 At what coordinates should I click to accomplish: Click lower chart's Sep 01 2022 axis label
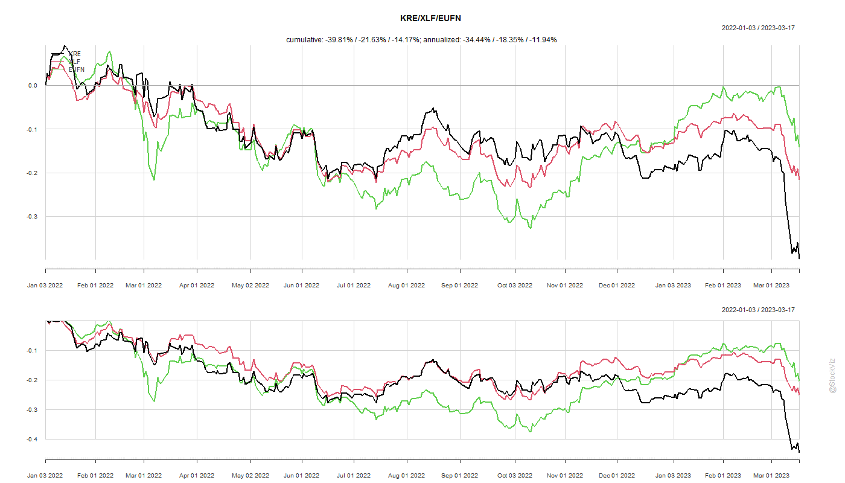pyautogui.click(x=460, y=477)
